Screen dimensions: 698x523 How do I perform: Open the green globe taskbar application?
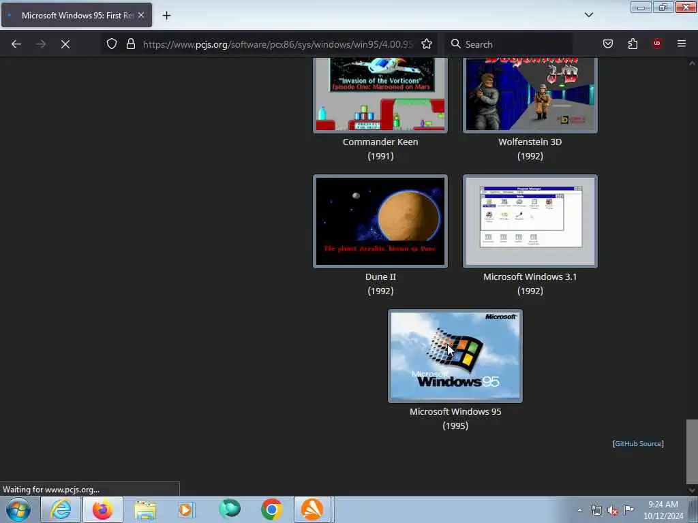point(229,509)
